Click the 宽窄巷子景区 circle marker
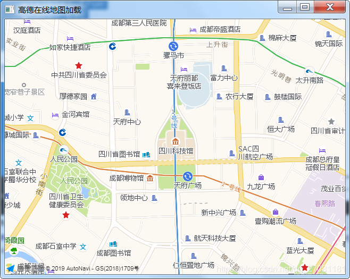The image size is (350, 279). click(24, 85)
